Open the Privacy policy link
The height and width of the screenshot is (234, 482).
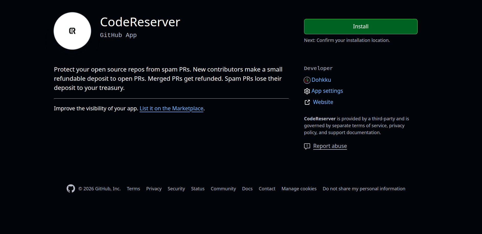tap(154, 189)
